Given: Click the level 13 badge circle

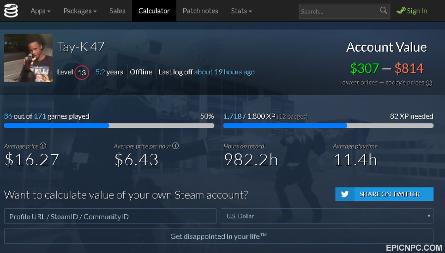Looking at the screenshot, I should pos(82,72).
